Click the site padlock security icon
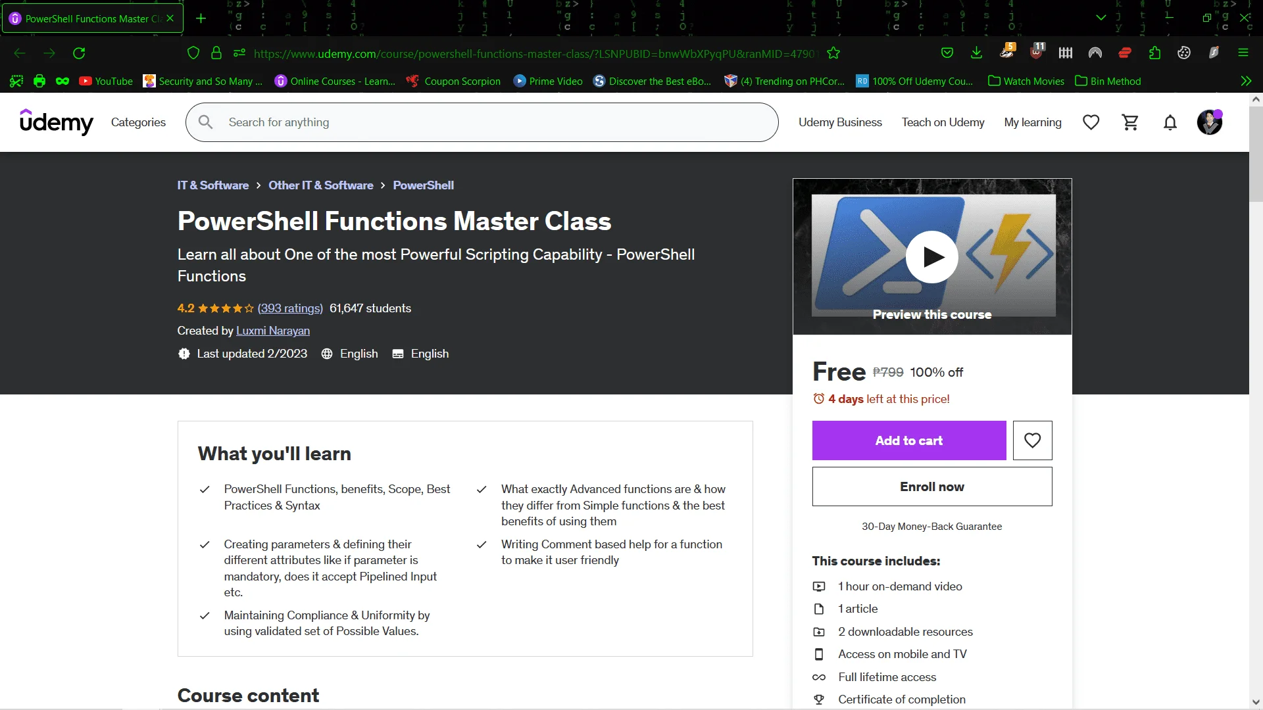The height and width of the screenshot is (710, 1263). click(216, 53)
